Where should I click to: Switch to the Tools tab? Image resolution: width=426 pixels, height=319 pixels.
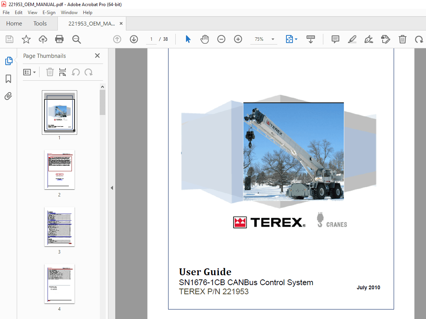pyautogui.click(x=40, y=23)
